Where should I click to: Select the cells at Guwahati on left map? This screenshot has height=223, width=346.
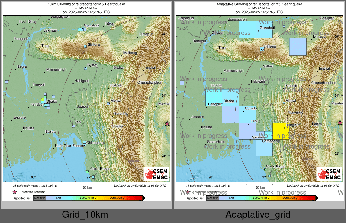pos(82,30)
